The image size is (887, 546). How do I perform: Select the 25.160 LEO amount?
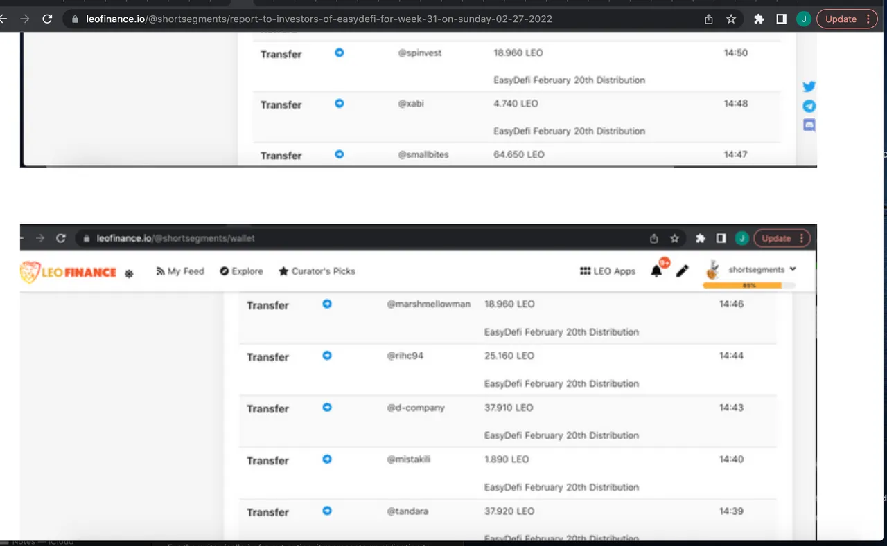point(509,356)
